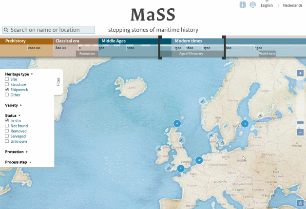Enable the Site heritage type checkbox
This screenshot has height=209, width=306.
(7, 79)
